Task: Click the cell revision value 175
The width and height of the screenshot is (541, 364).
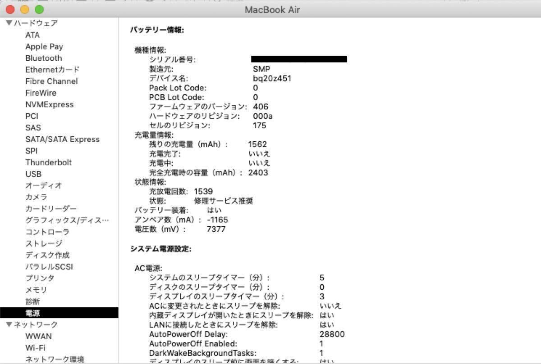Action: [260, 126]
